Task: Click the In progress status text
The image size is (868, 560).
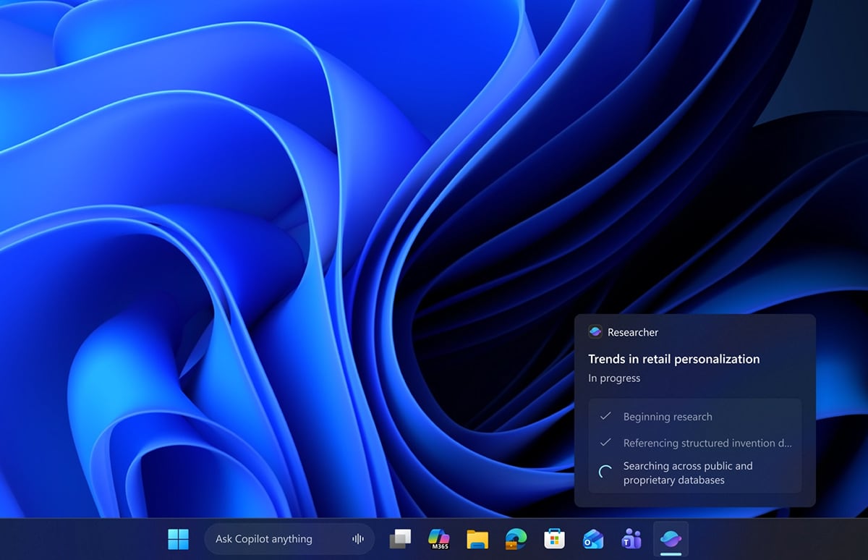Action: point(614,378)
